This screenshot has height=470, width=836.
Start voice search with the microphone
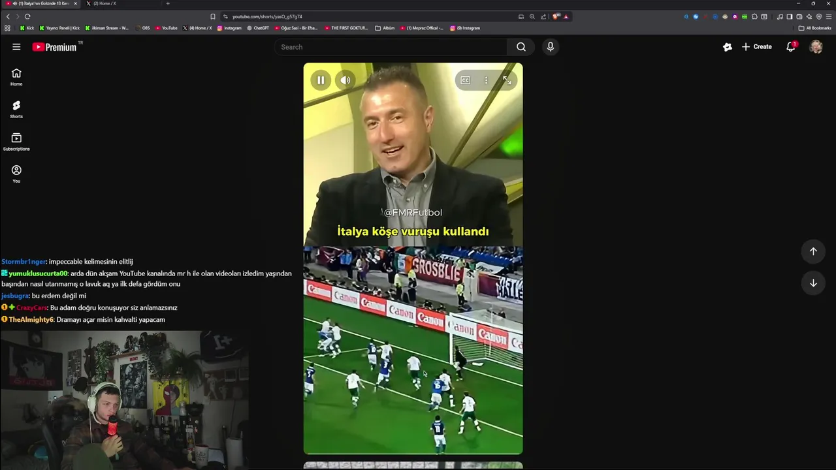click(x=550, y=47)
